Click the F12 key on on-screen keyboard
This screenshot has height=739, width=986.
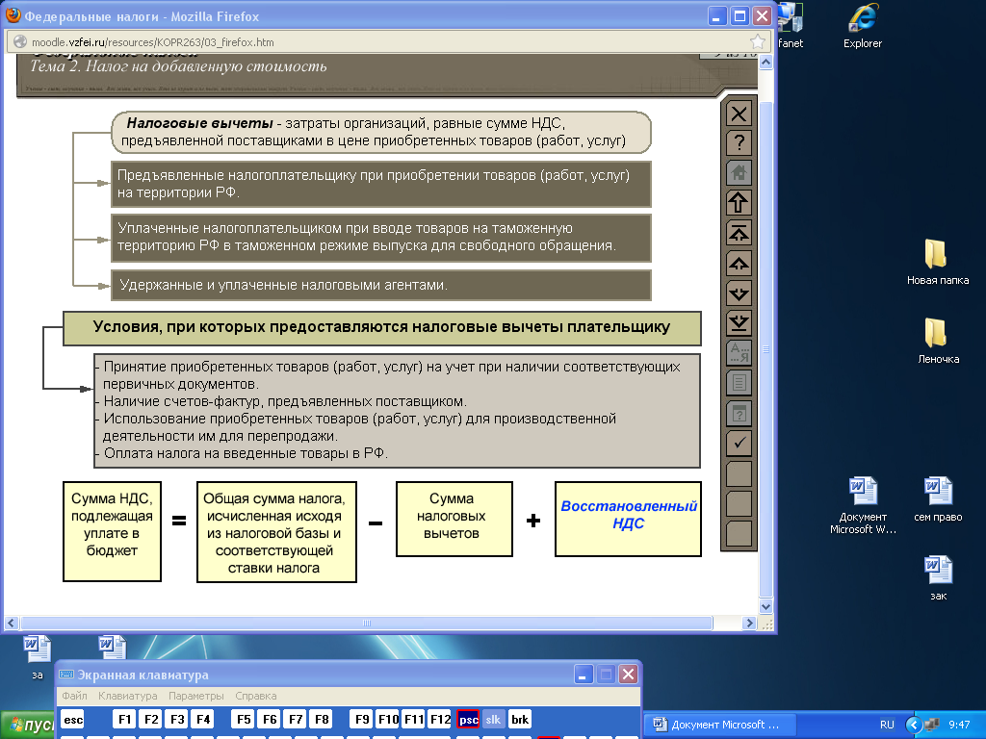(x=440, y=719)
